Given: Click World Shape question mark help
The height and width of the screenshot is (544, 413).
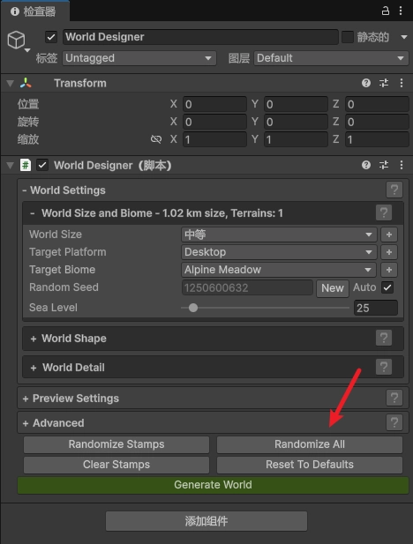Looking at the screenshot, I should click(x=384, y=338).
